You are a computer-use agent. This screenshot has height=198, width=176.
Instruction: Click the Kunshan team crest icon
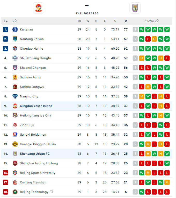15,29
